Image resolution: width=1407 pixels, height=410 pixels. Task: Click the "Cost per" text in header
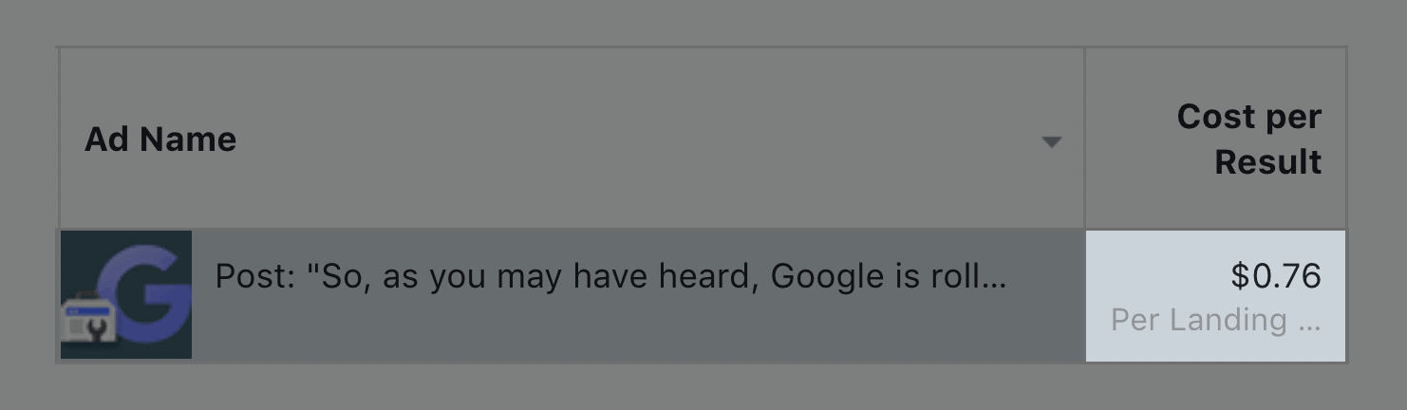click(x=1249, y=117)
